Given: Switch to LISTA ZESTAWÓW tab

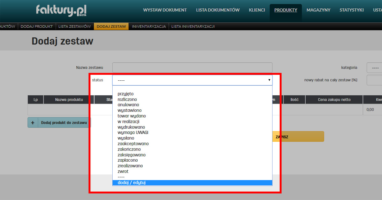Looking at the screenshot, I should [x=74, y=26].
